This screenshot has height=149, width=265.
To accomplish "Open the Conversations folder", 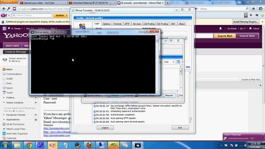I will point(14,74).
